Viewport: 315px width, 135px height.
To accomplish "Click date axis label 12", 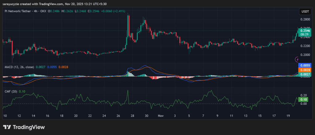I will [x=19, y=116].
